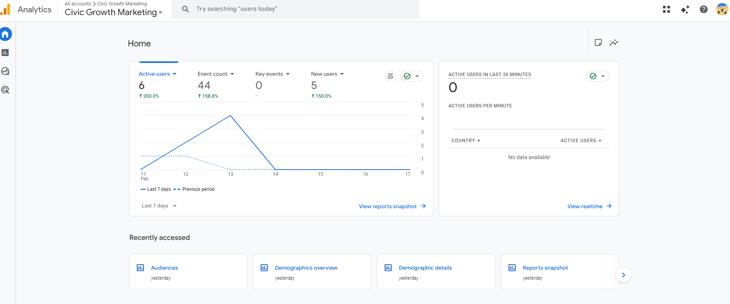
Task: Show next recently accessed cards
Action: 624,275
